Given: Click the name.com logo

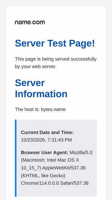Looking at the screenshot, I should click(30, 22).
